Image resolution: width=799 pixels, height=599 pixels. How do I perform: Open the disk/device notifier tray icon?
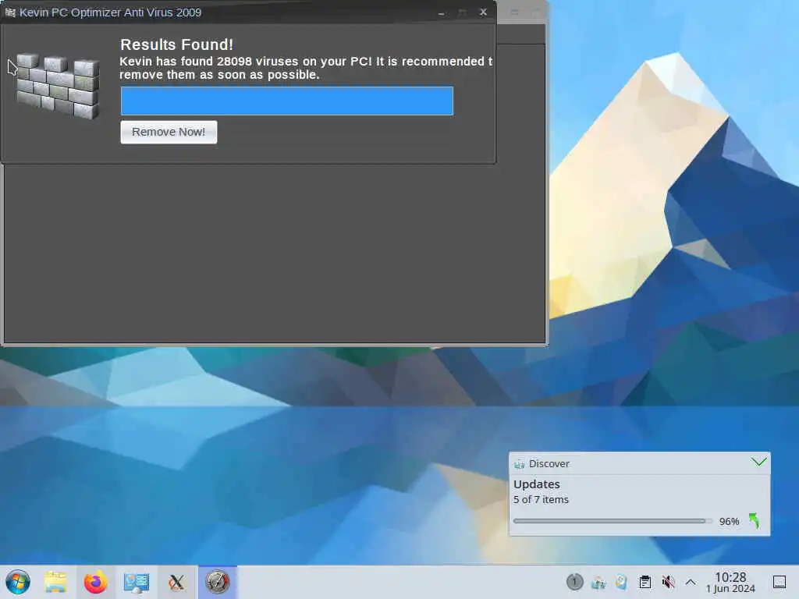point(621,582)
